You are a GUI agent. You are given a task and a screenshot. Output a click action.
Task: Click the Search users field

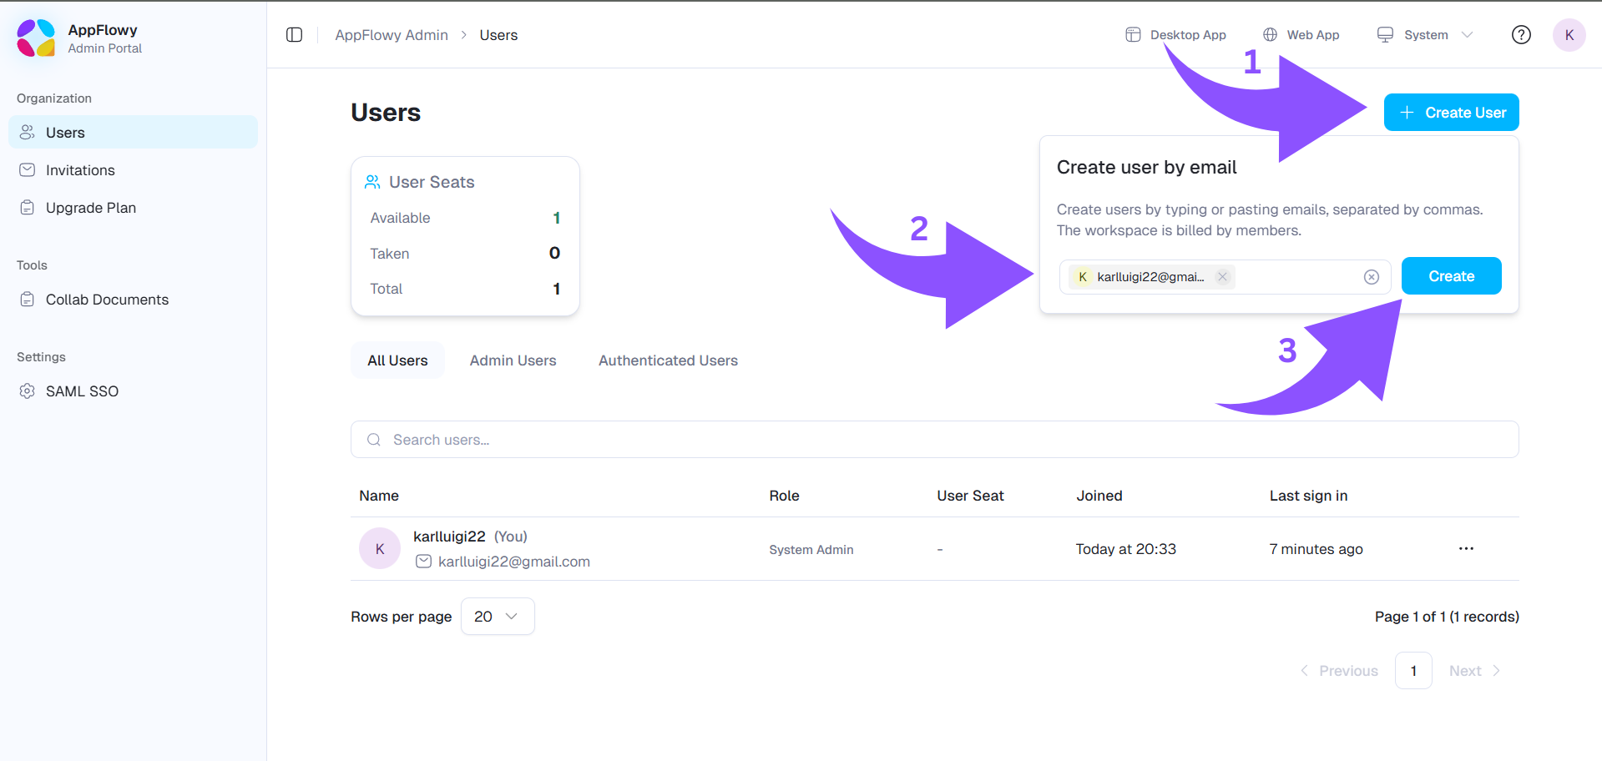[933, 440]
